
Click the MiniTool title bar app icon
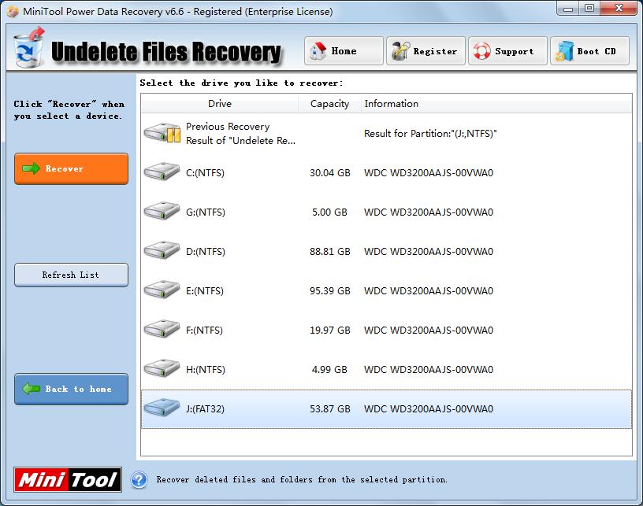coord(13,12)
